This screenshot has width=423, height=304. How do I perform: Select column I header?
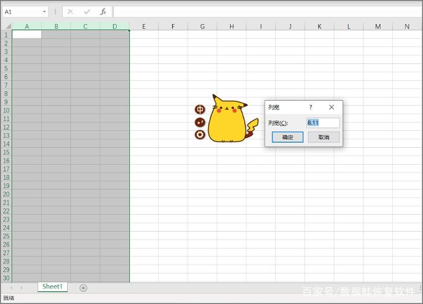pos(261,26)
